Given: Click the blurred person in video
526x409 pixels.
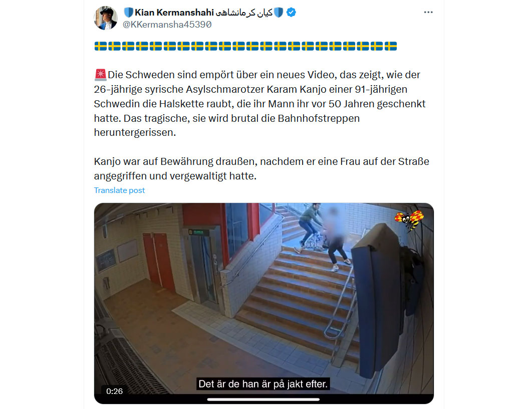Looking at the screenshot, I should tap(337, 239).
